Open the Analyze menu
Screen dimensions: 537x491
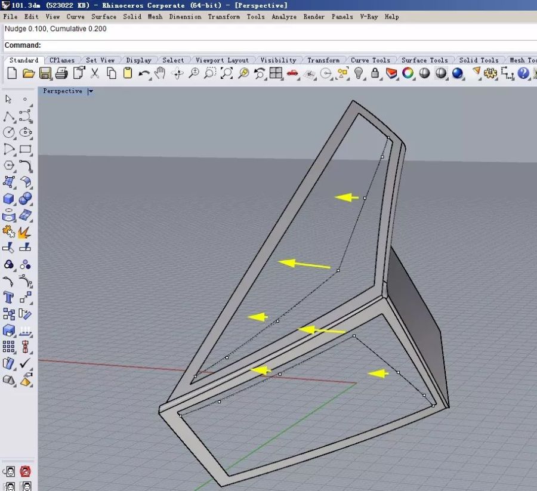pos(284,17)
